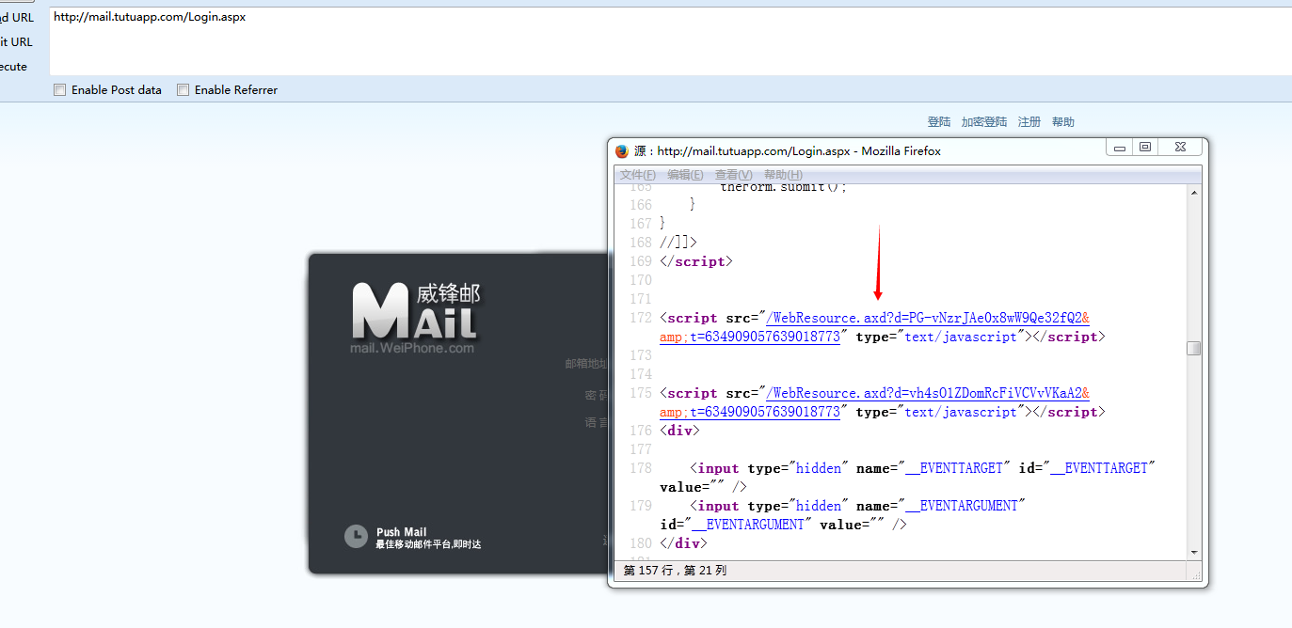1292x628 pixels.
Task: Open the 帮助 link on the page
Action: click(x=1063, y=122)
